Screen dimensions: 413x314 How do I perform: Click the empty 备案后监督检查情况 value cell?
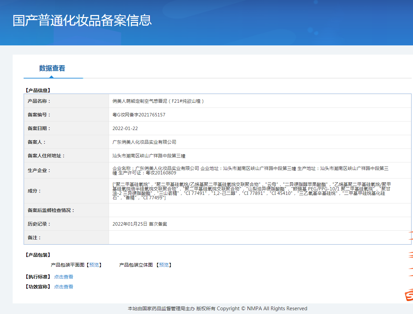[x=260, y=210]
